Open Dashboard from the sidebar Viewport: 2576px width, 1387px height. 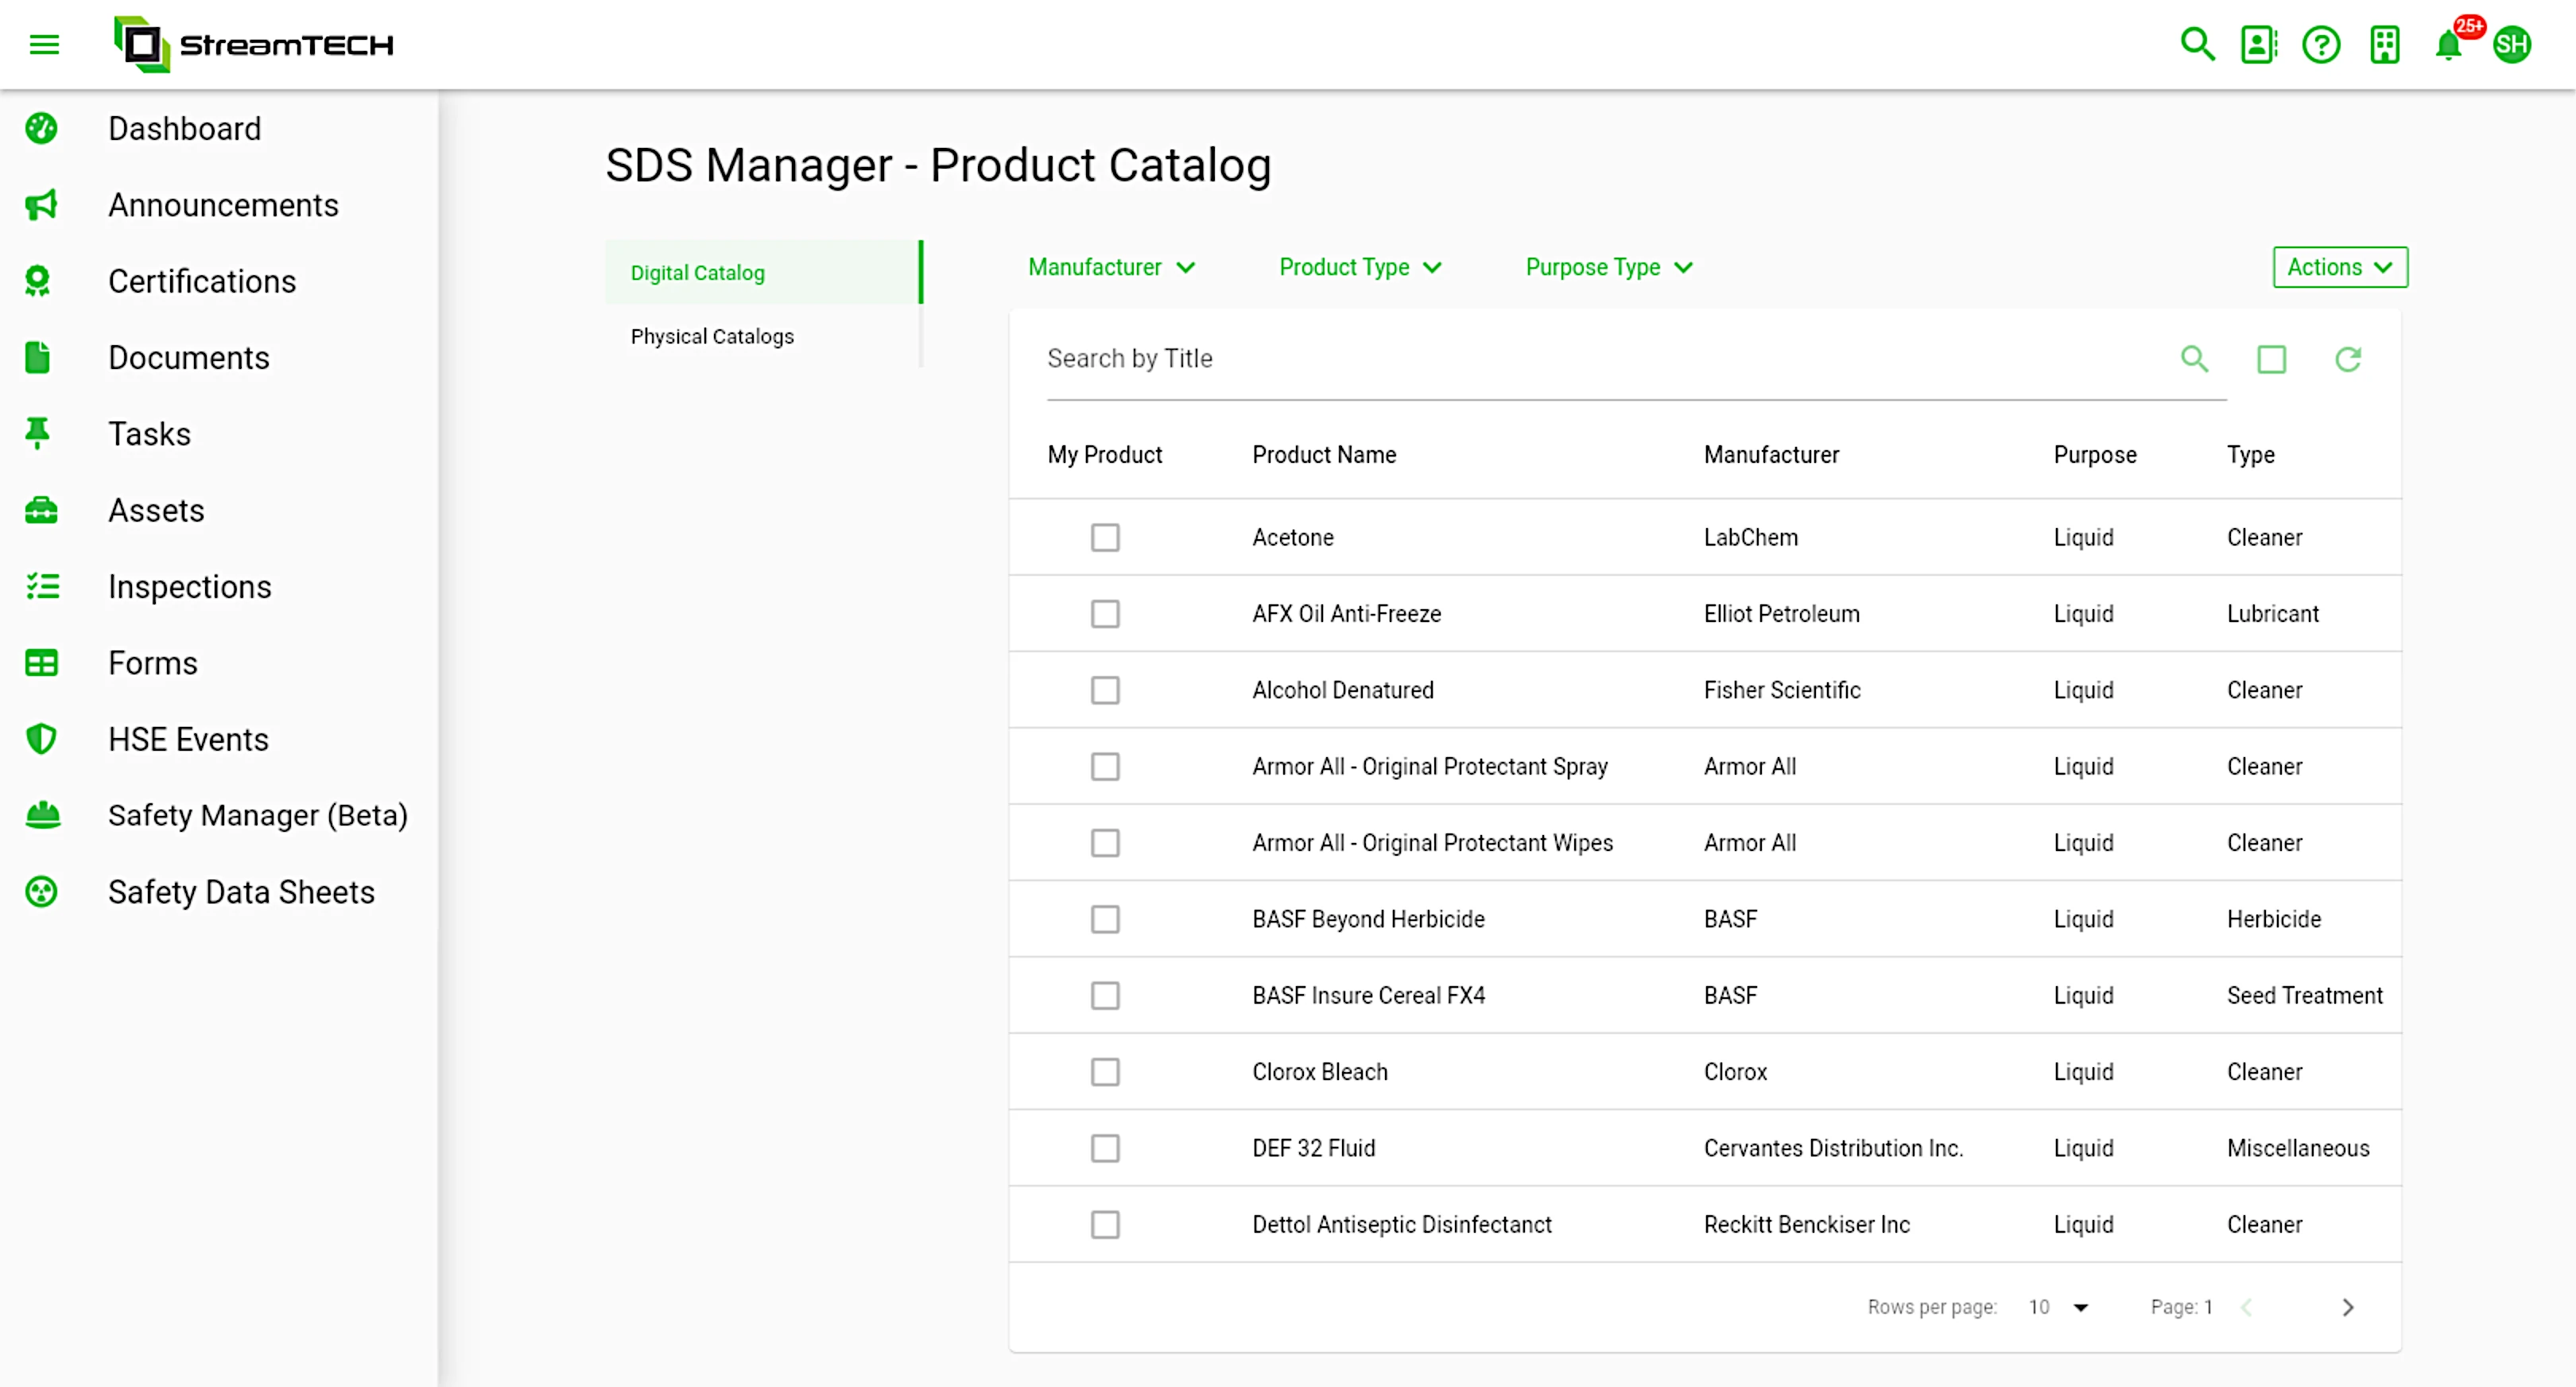pos(184,128)
